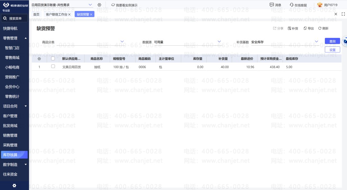Click the 40.00 restock quantity cell

coord(225,67)
